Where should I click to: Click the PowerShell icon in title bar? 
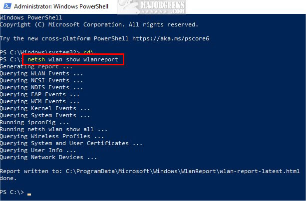(7, 6)
